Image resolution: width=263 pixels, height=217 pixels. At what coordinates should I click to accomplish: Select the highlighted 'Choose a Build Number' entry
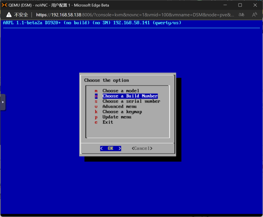pos(130,96)
